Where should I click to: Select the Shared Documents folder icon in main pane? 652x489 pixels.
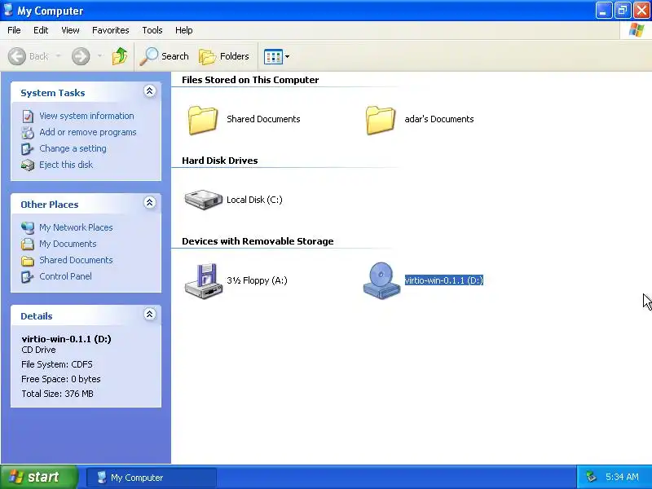click(202, 120)
